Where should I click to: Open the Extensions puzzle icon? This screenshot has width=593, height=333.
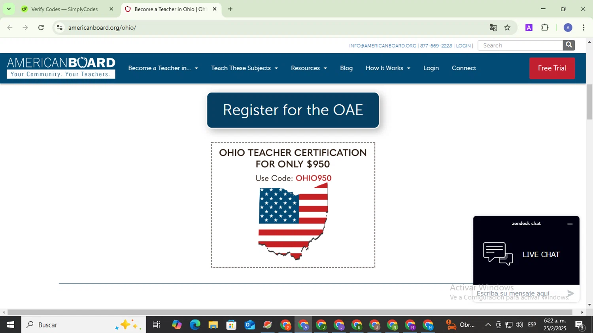tap(545, 28)
